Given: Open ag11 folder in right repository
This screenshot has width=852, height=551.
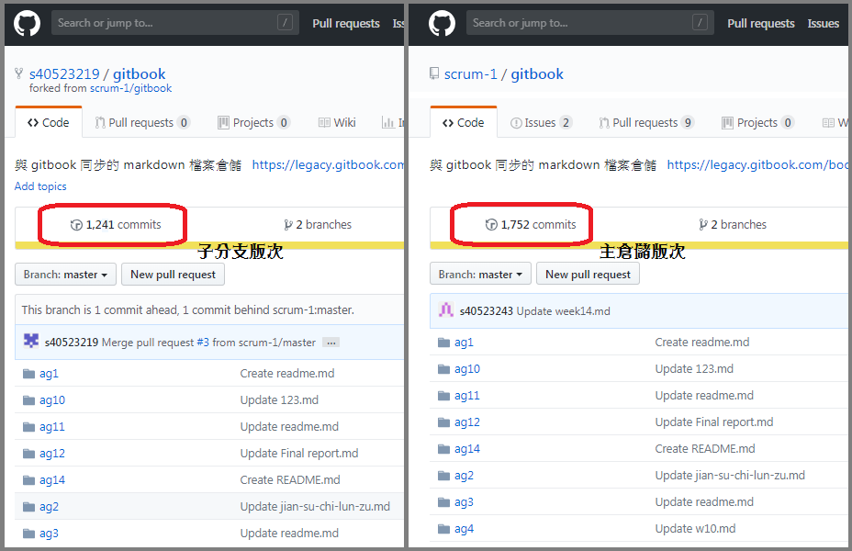Looking at the screenshot, I should 467,396.
